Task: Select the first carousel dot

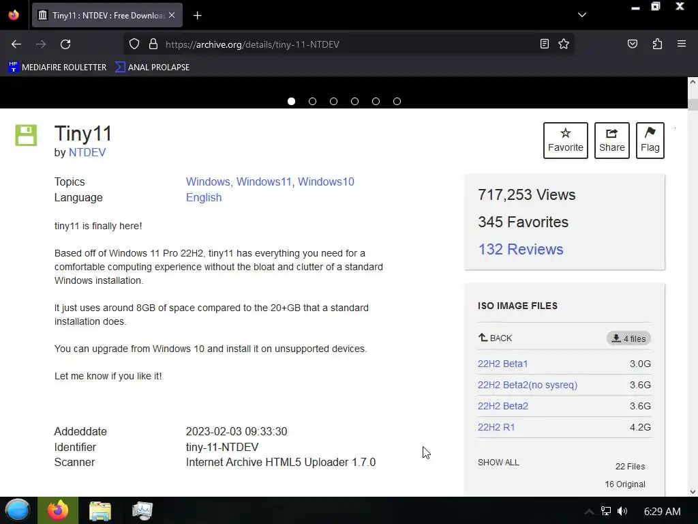Action: click(x=291, y=102)
